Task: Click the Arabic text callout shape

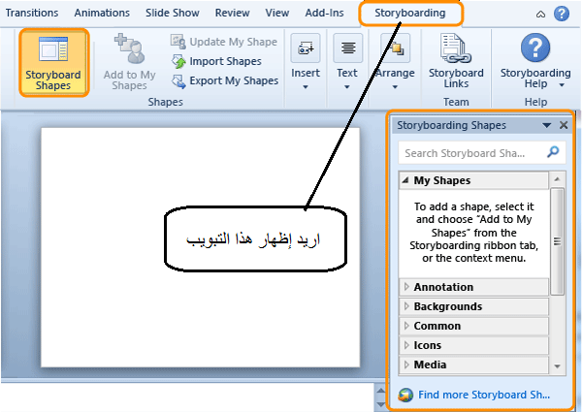Action: [255, 238]
